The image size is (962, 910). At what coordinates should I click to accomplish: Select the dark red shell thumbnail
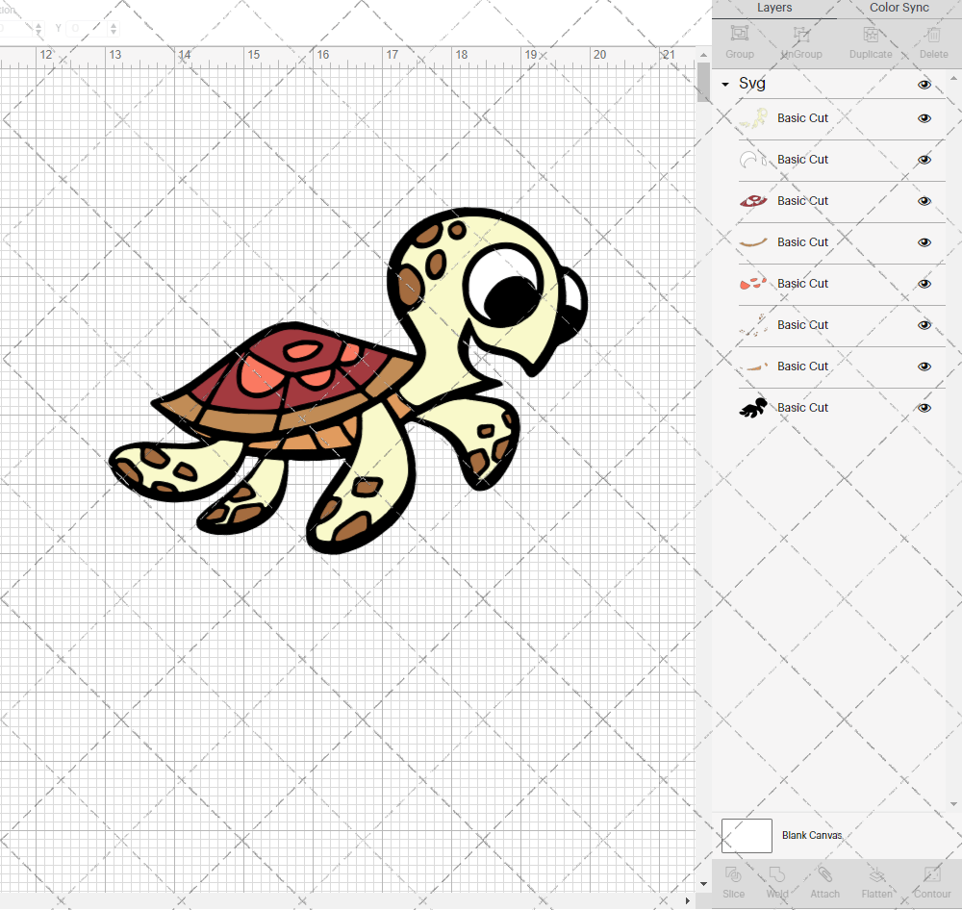pos(753,201)
